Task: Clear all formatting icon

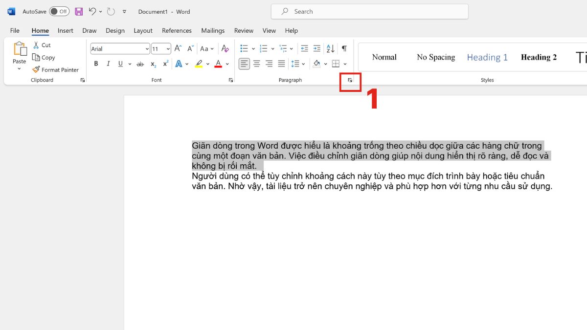Action: [225, 48]
